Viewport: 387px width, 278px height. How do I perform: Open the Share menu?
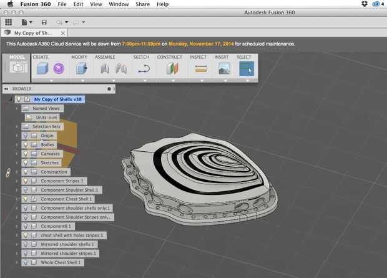pyautogui.click(x=143, y=4)
